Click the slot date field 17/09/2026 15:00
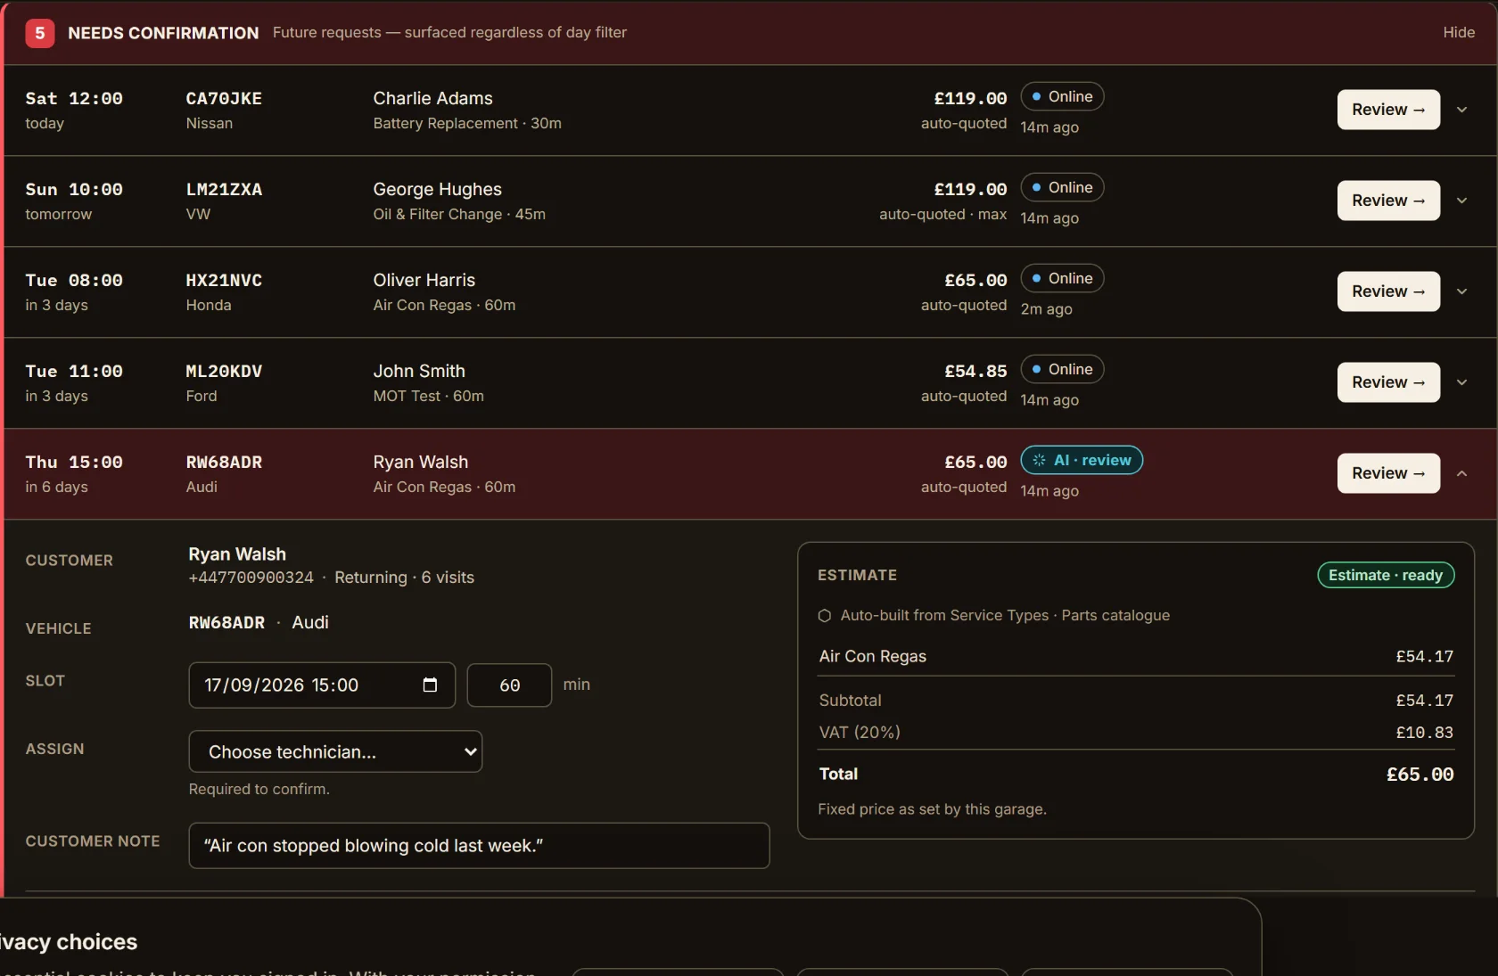Screen dimensions: 1498x976 click(322, 685)
